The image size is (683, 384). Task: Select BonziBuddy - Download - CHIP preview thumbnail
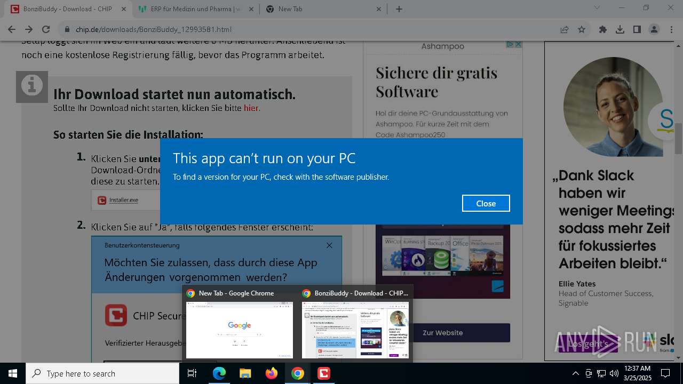click(x=355, y=330)
